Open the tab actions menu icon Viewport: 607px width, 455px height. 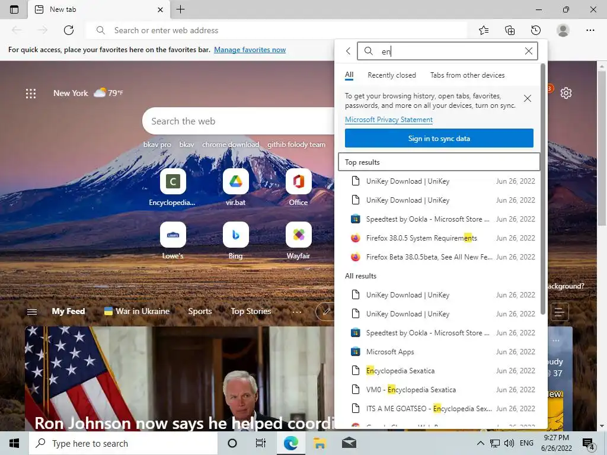click(x=14, y=9)
